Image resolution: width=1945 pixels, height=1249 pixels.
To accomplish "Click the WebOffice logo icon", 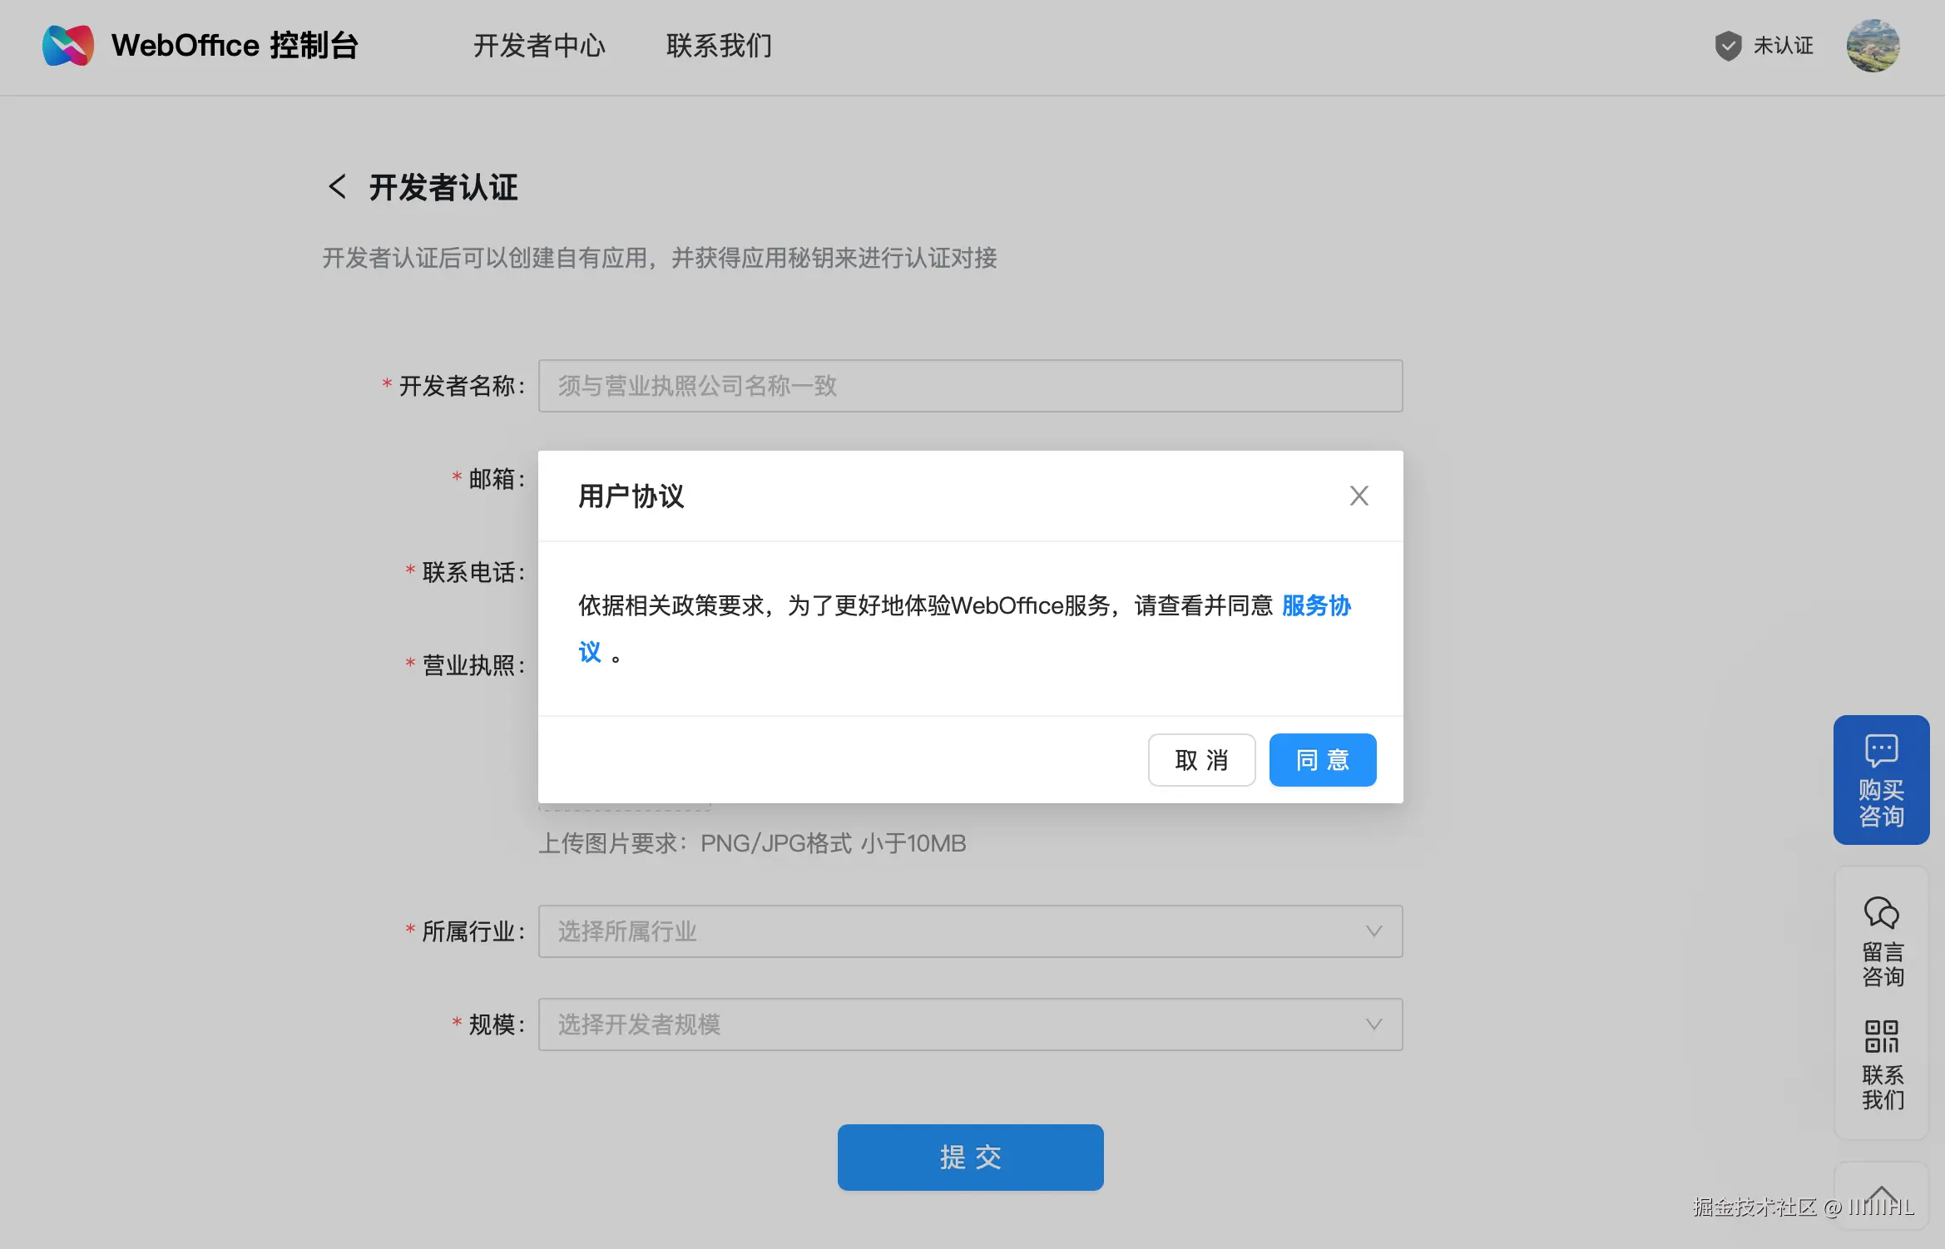I will pyautogui.click(x=68, y=46).
